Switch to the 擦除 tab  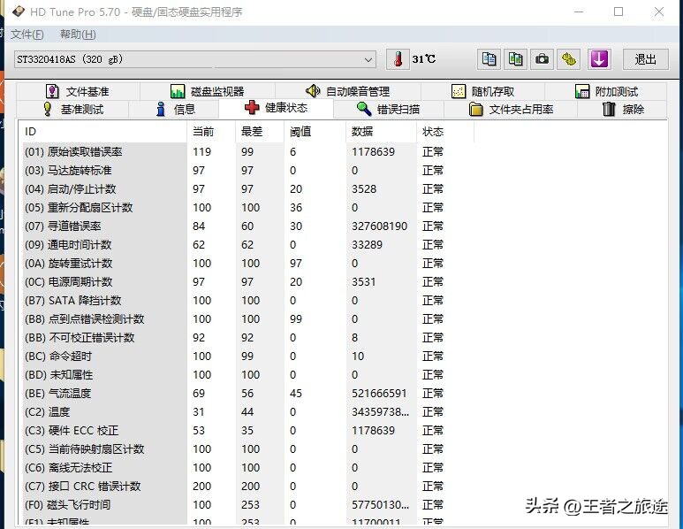click(x=622, y=109)
